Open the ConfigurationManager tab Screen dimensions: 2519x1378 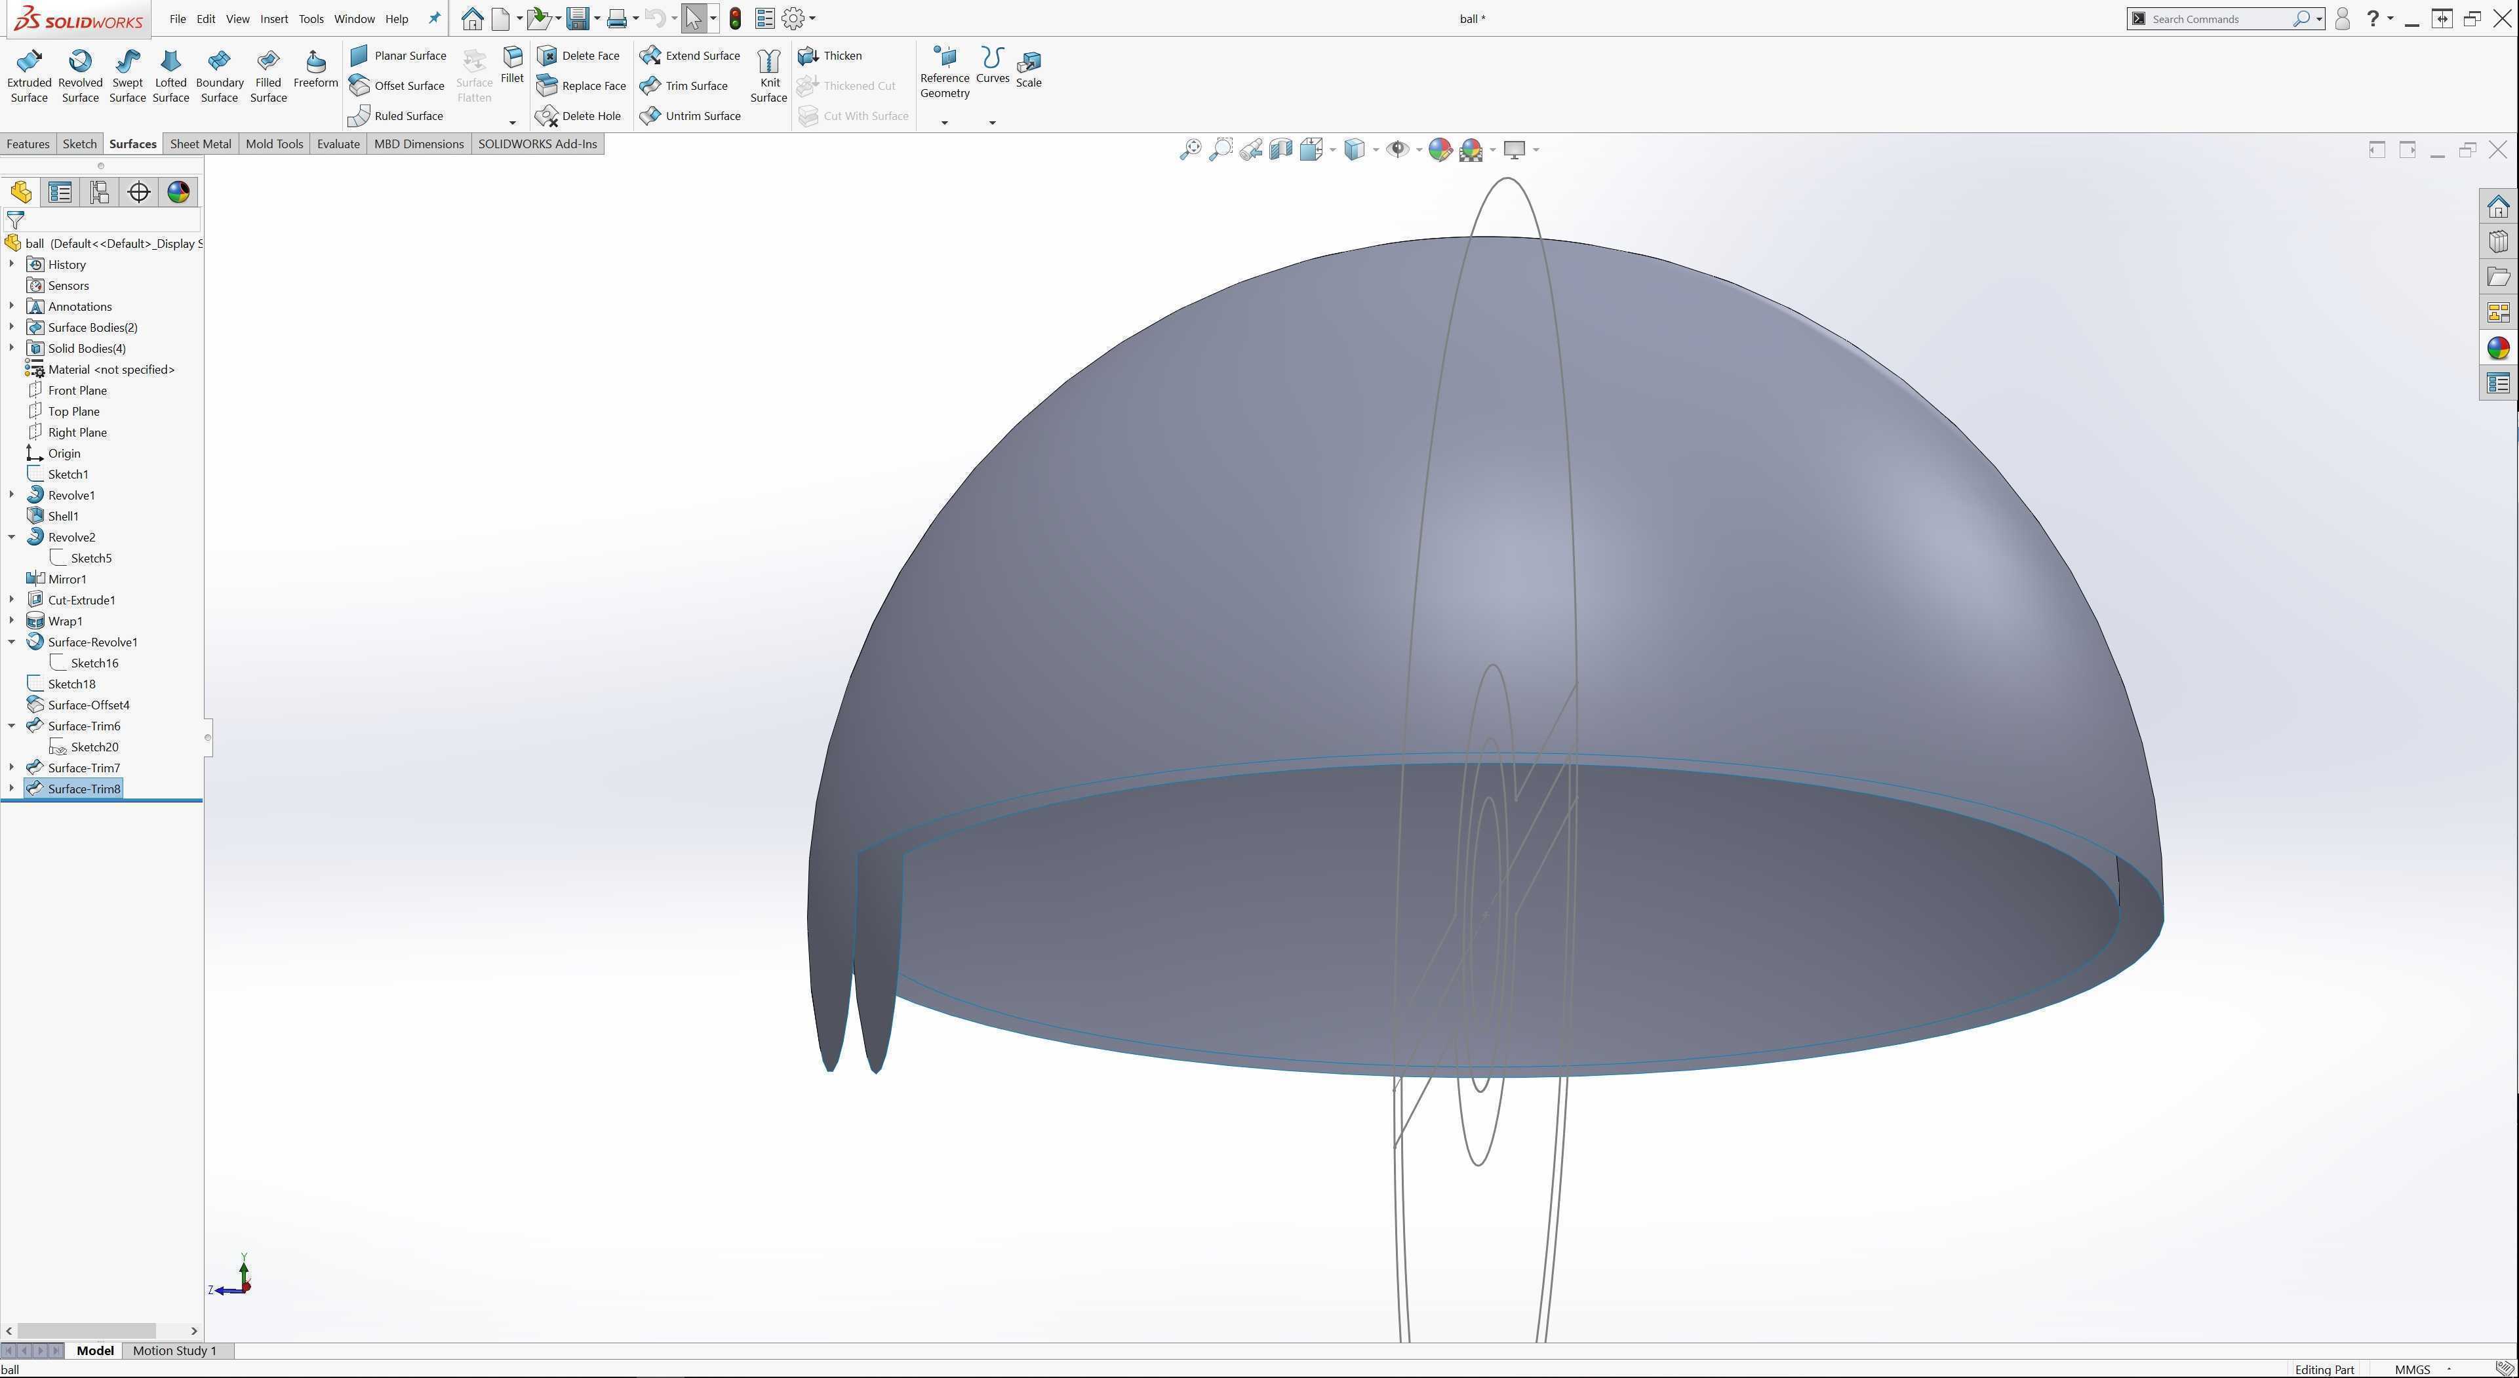click(x=99, y=193)
